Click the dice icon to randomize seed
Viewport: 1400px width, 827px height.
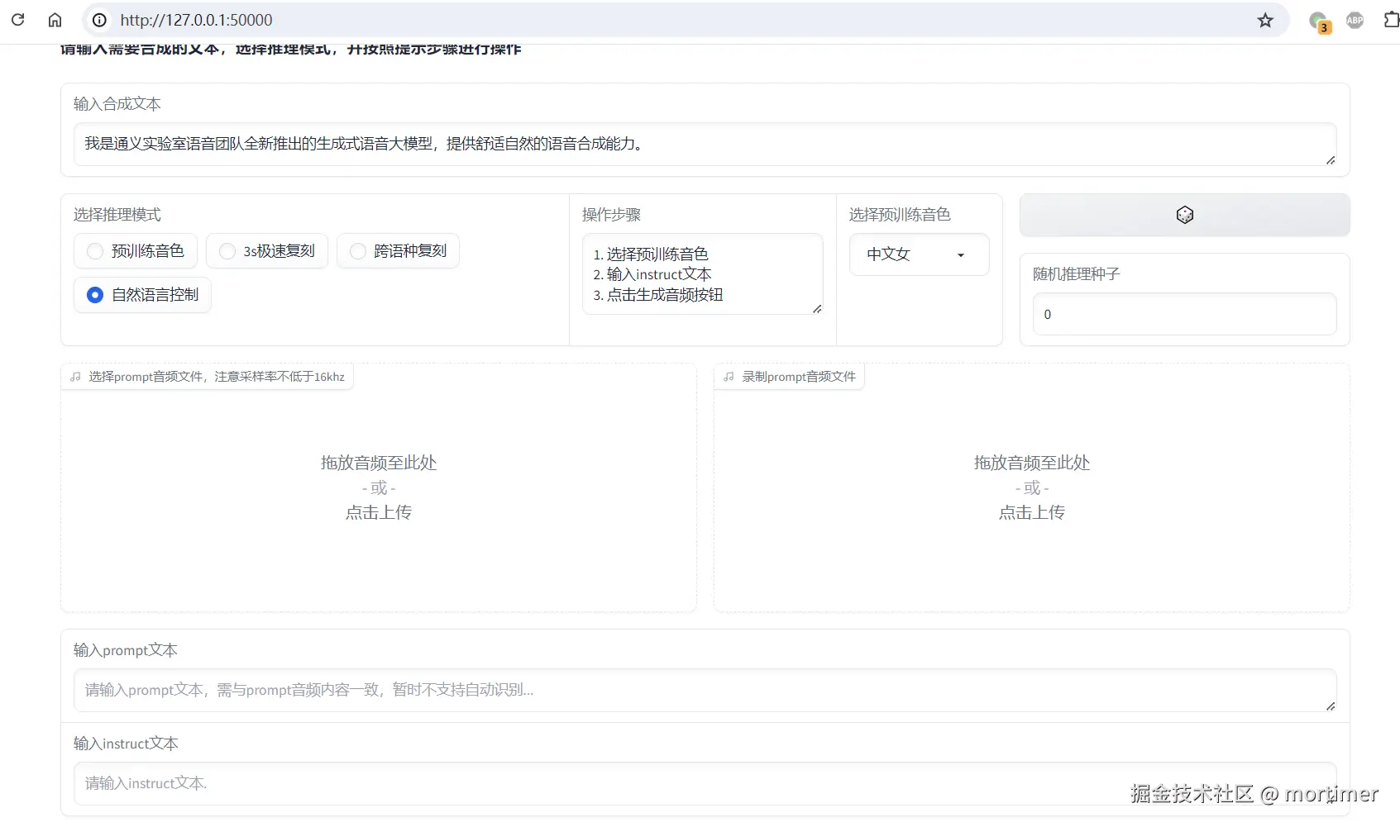(x=1184, y=215)
